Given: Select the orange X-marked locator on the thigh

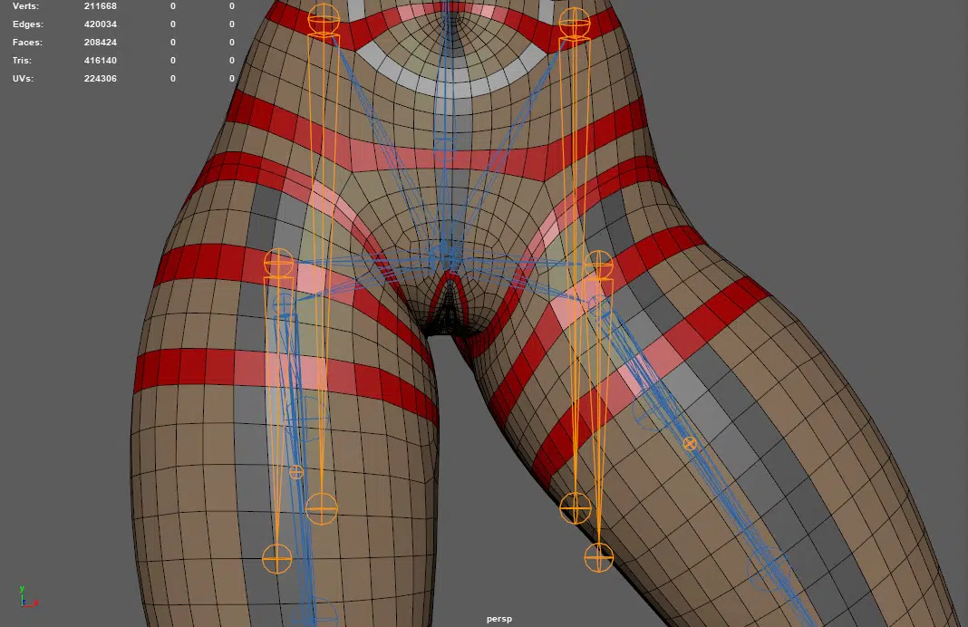Looking at the screenshot, I should [690, 443].
